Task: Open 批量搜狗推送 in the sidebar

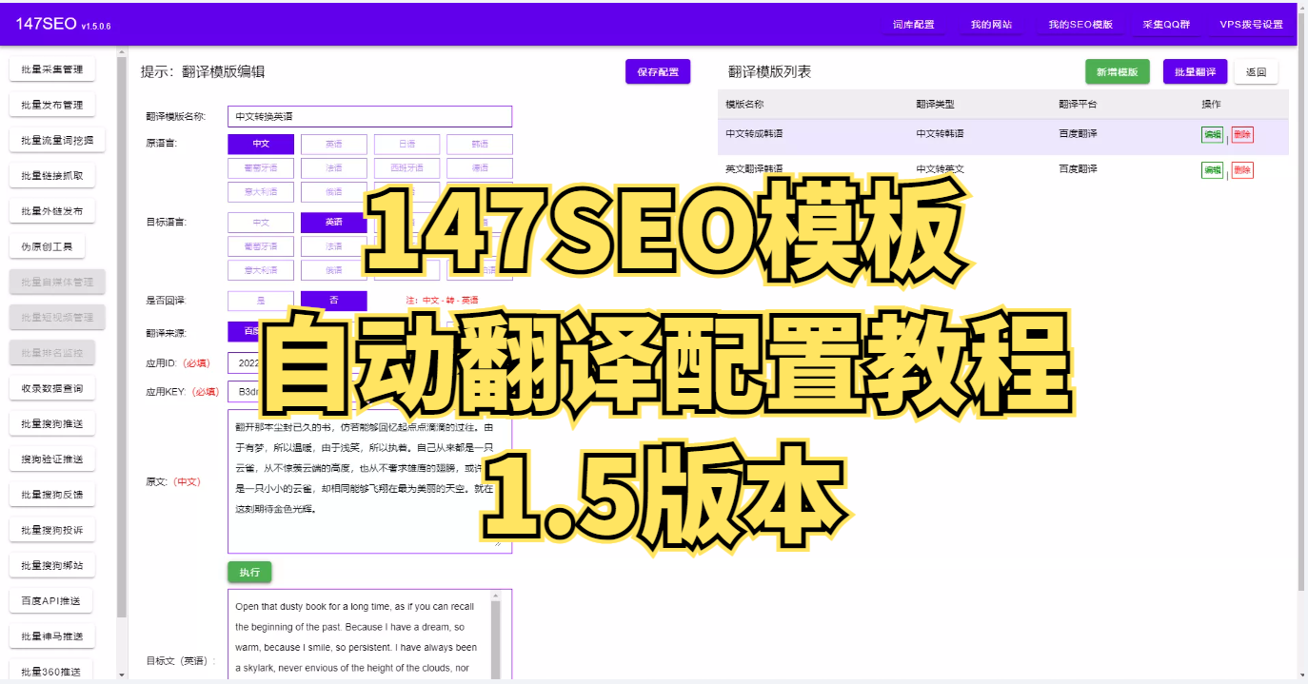Action: click(51, 423)
